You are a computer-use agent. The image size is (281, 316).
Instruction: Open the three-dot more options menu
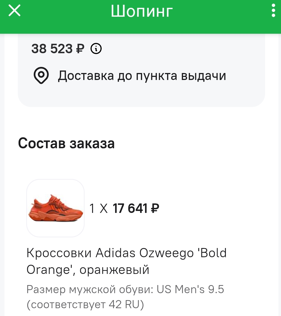[x=273, y=11]
